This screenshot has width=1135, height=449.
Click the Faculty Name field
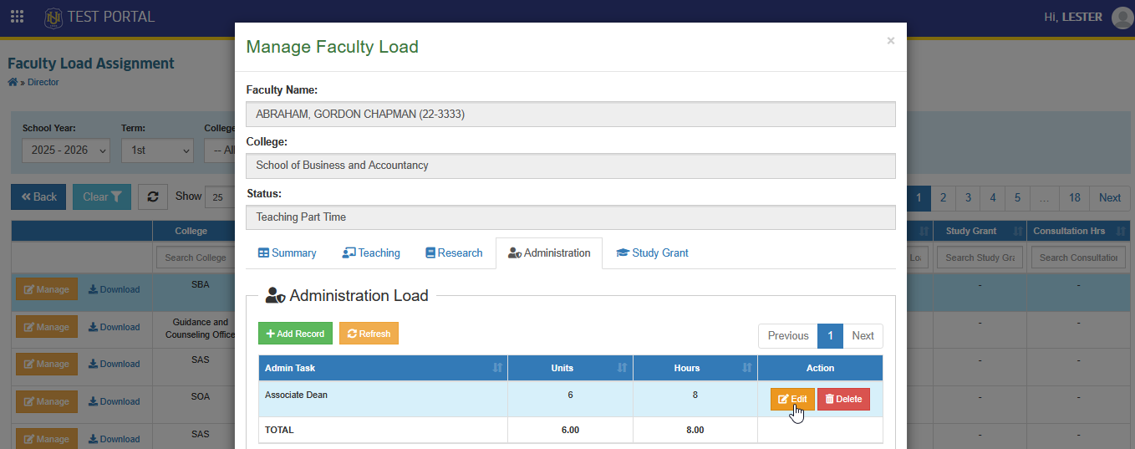571,114
